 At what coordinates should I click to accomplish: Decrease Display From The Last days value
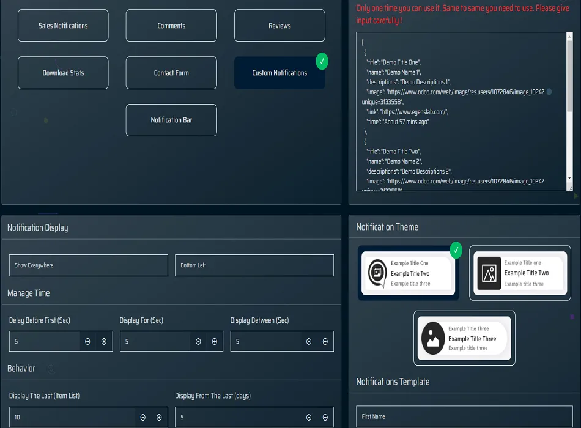point(309,418)
